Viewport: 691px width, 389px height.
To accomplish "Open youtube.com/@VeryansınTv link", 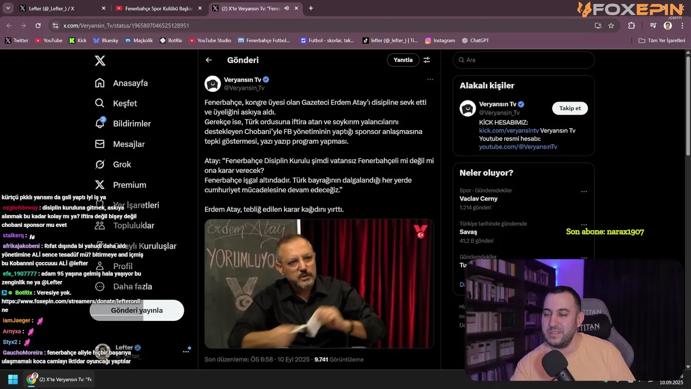I will click(x=518, y=147).
